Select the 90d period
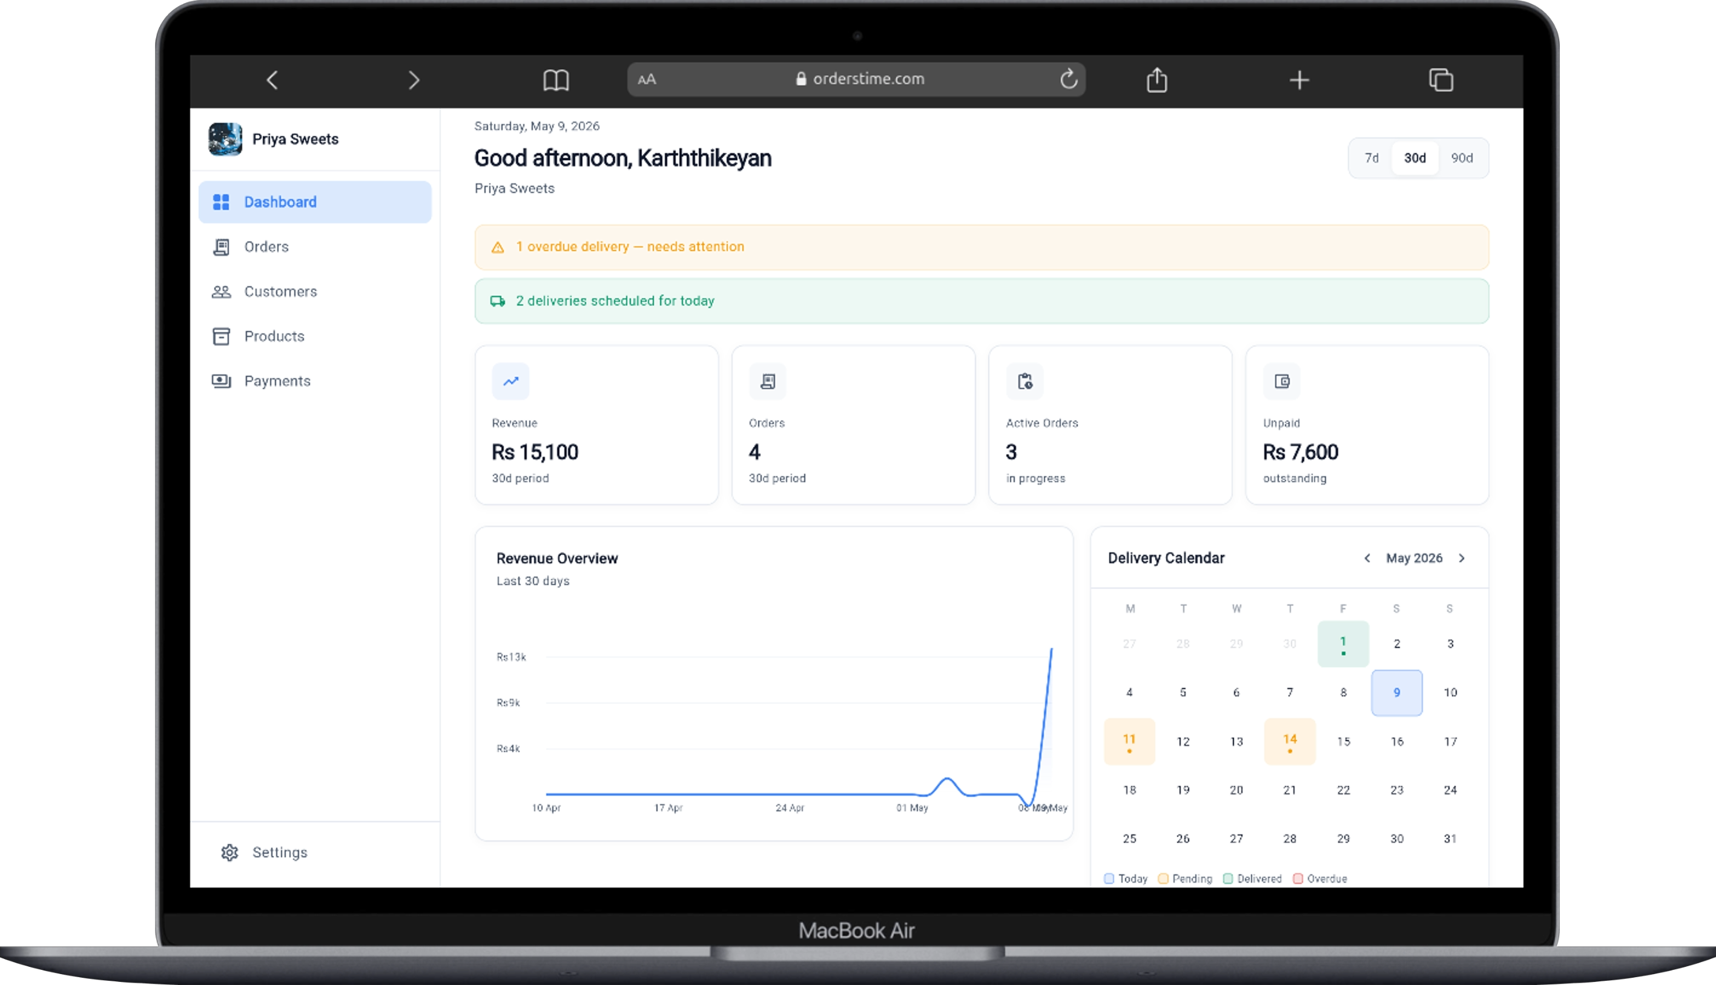 pos(1462,158)
